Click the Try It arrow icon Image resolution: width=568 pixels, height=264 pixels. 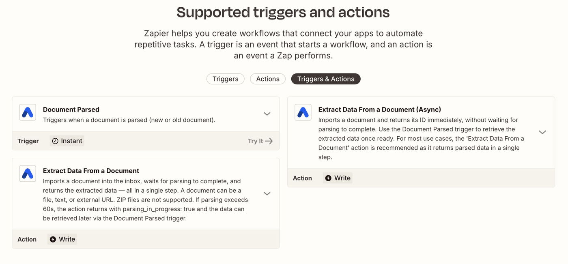coord(269,141)
